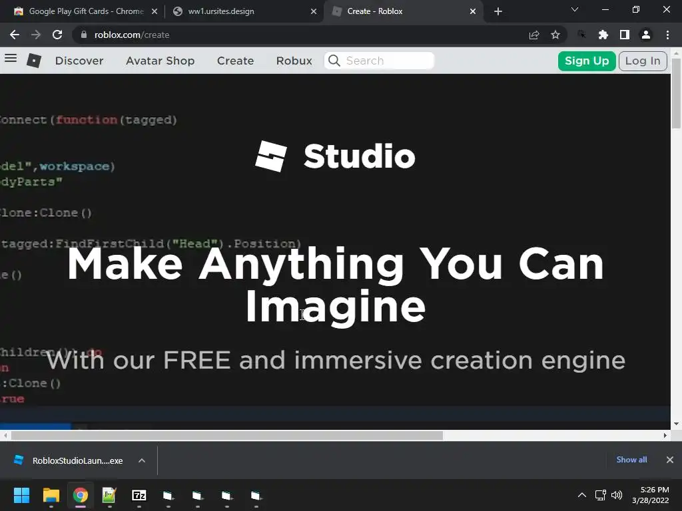Close the ww1.ursites.design tab
Viewport: 682px width, 511px height.
click(314, 12)
